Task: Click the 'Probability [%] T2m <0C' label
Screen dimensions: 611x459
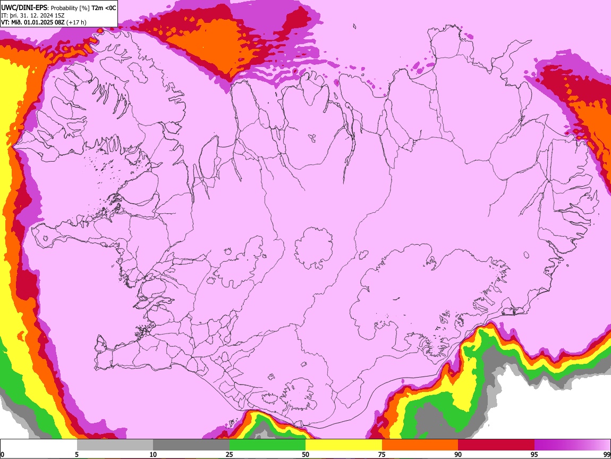Action: pyautogui.click(x=83, y=8)
